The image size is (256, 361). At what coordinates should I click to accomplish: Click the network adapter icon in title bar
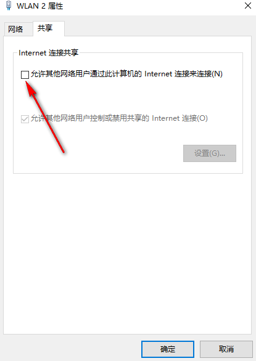coord(9,6)
